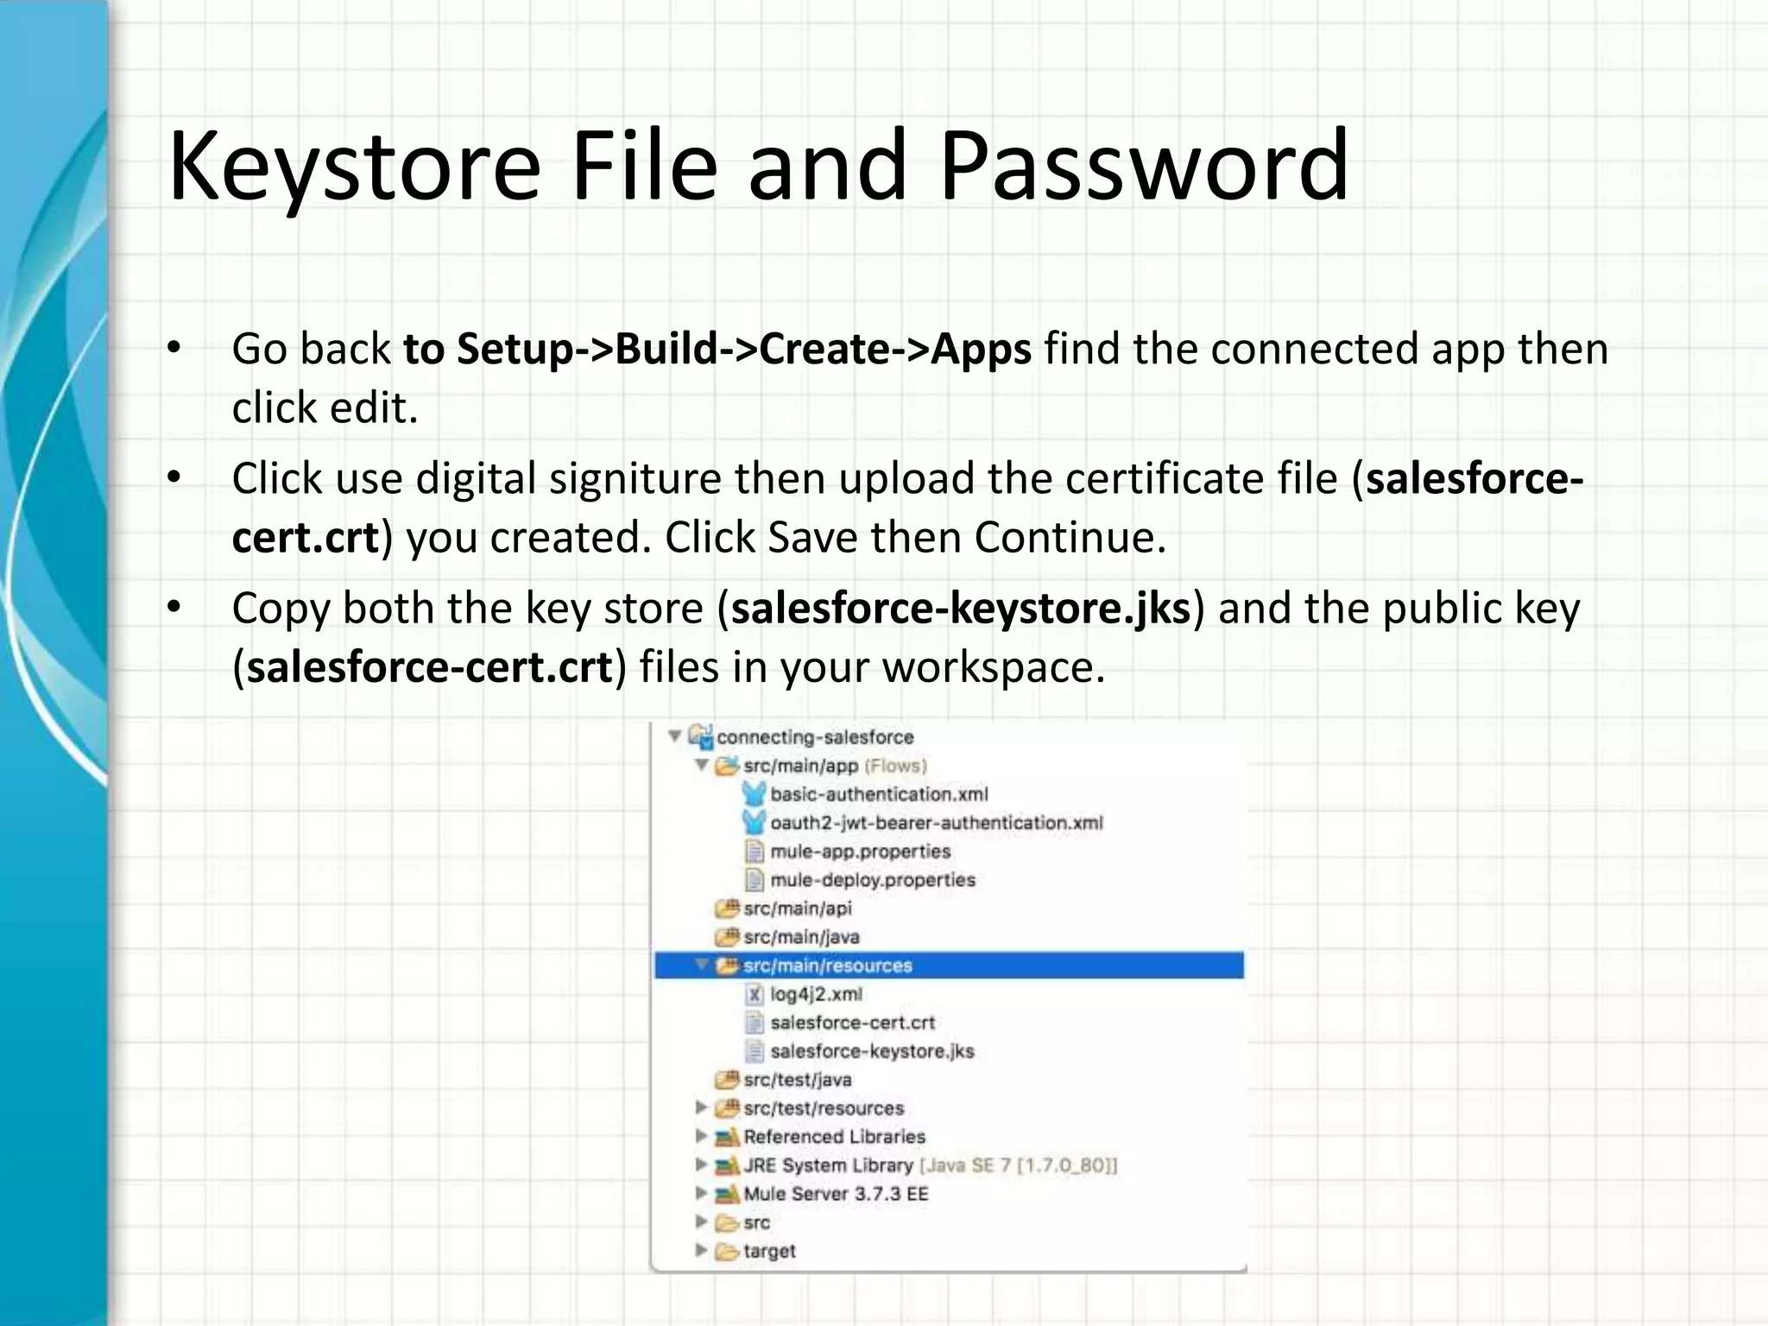Click the basic-authentication.xml Mule flow icon
The height and width of the screenshot is (1326, 1768).
(755, 793)
